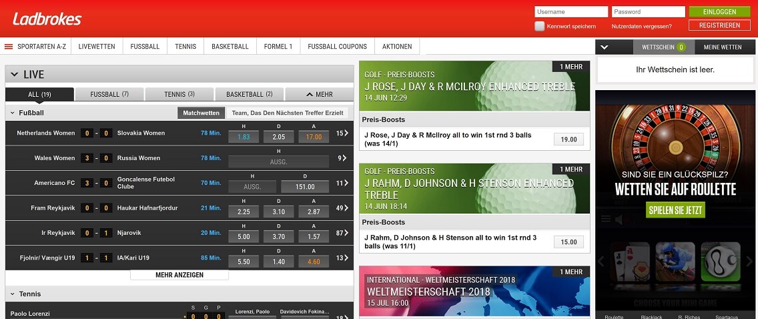Open Basketball navigation item
This screenshot has width=758, height=319.
click(x=230, y=47)
